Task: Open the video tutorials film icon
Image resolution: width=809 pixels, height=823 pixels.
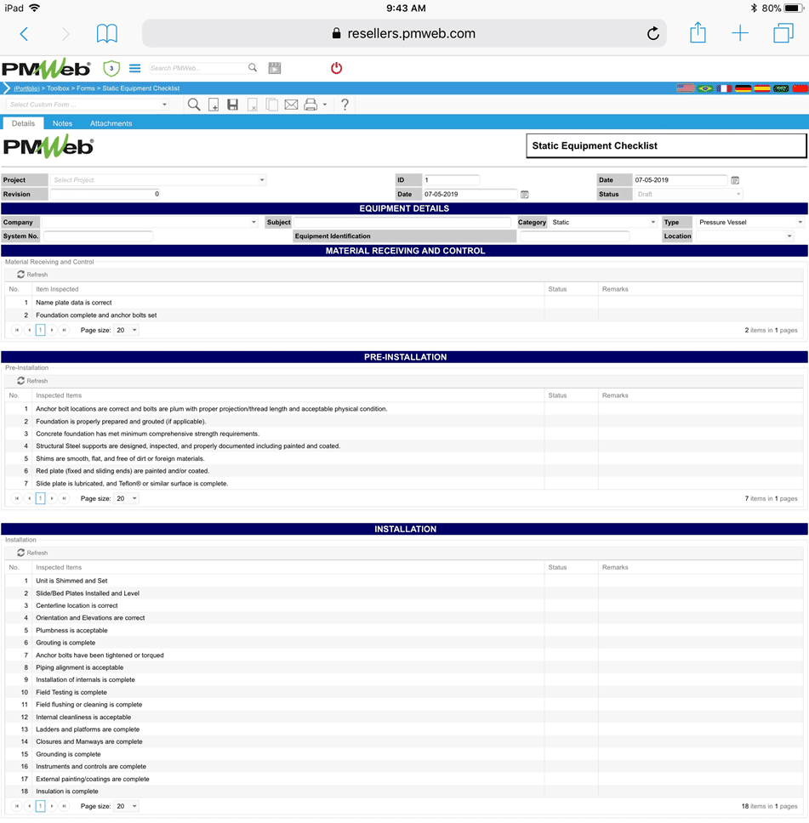Action: point(274,68)
